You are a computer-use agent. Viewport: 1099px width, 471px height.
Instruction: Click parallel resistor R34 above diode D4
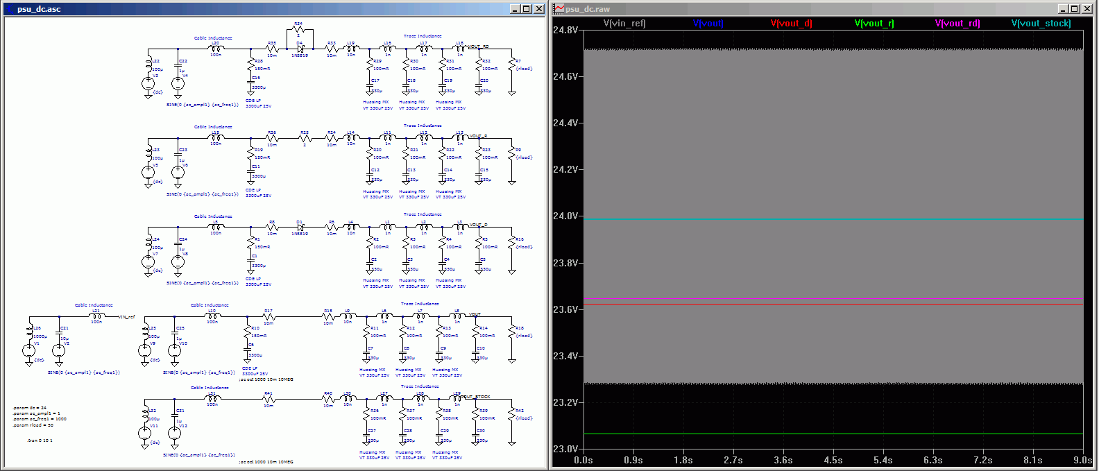(299, 29)
